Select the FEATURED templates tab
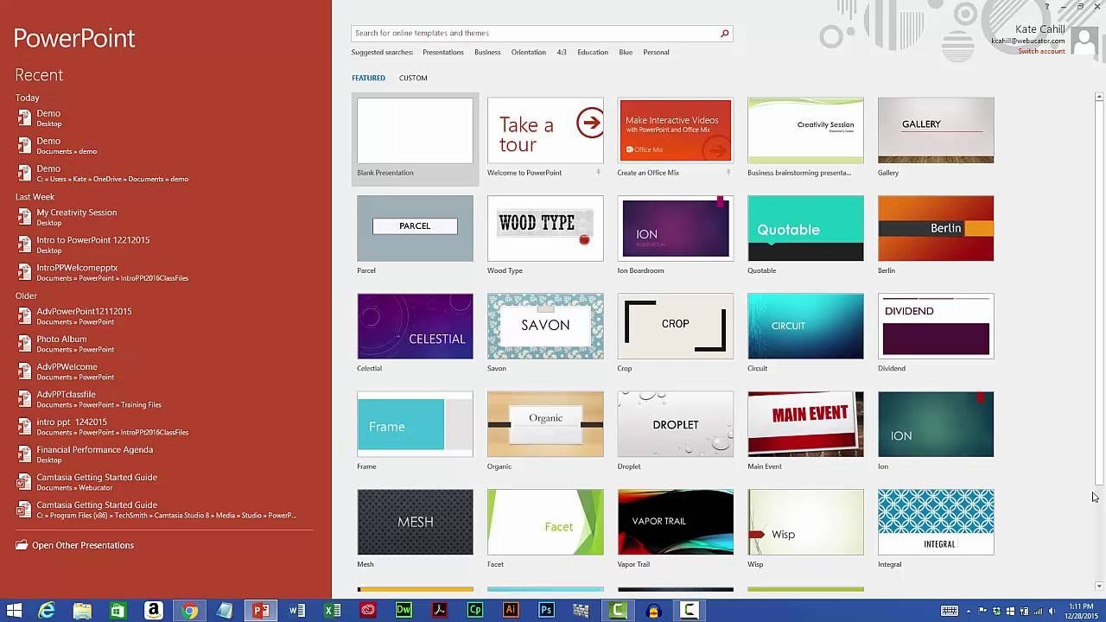Viewport: 1106px width, 622px height. click(368, 78)
